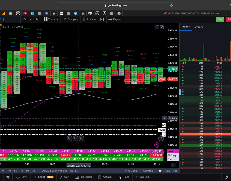Click the Save cloud button
The height and width of the screenshot is (181, 231).
click(x=22, y=177)
